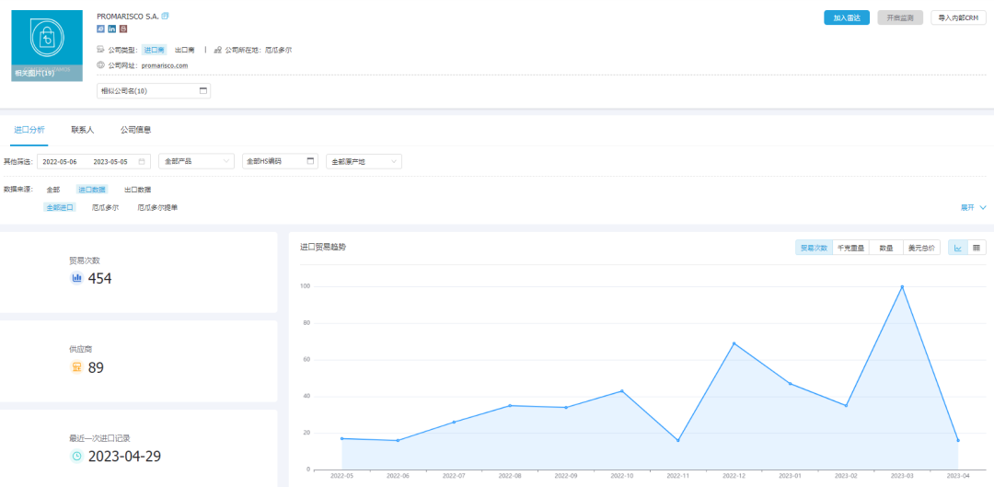Open the 全部原产地 dropdown
994x487 pixels.
coord(364,161)
